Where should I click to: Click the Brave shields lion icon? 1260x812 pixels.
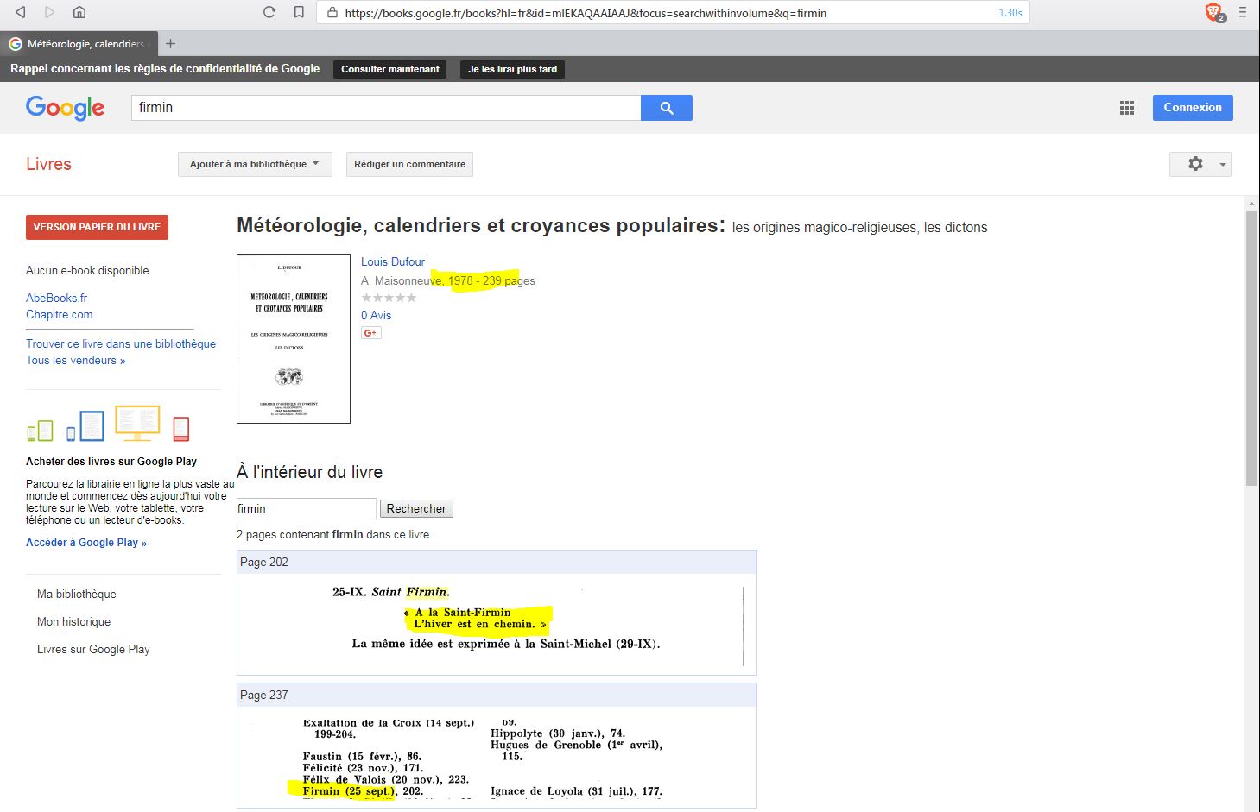point(1213,12)
